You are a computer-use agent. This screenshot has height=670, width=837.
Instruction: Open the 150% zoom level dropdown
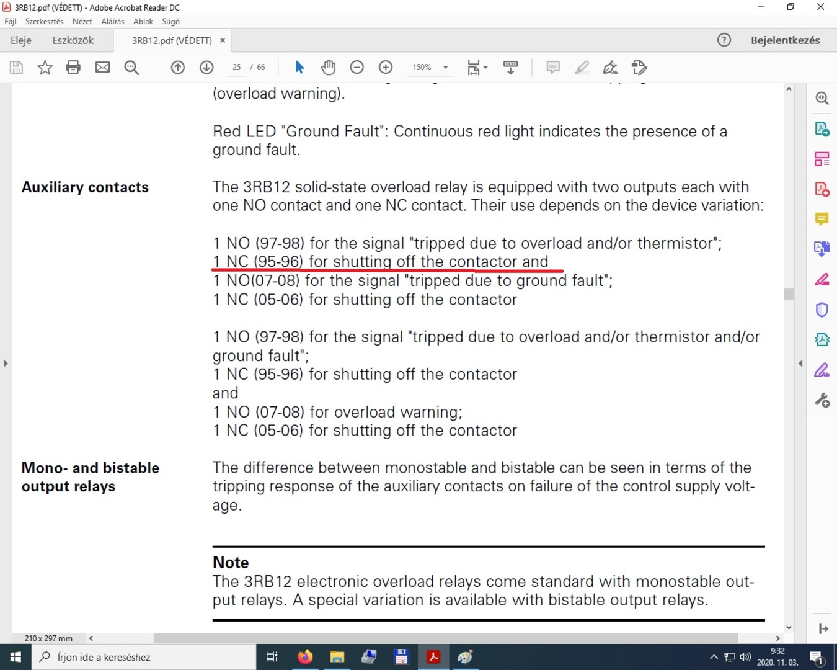[445, 68]
